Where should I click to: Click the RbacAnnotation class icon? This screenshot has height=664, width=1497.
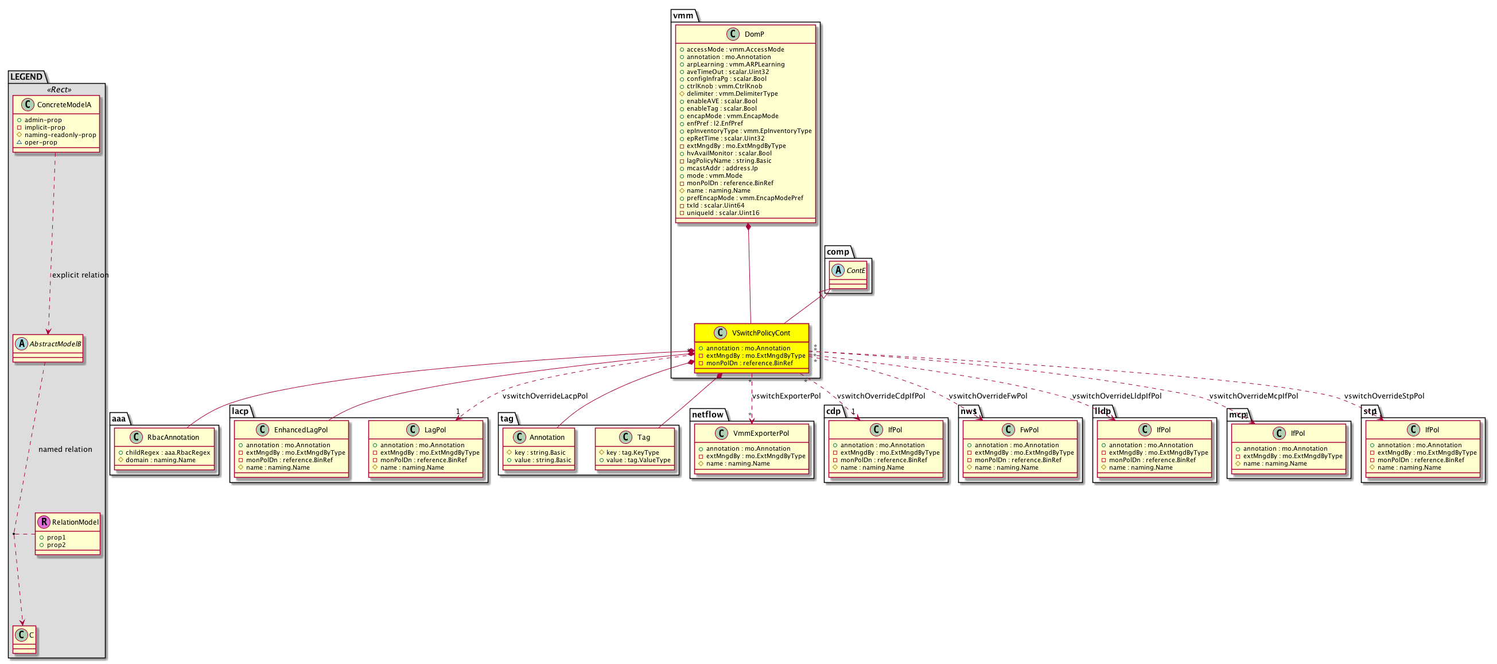[137, 438]
